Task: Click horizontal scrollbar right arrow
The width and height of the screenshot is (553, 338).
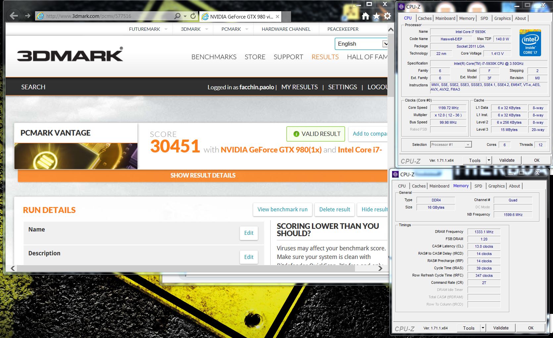Action: [380, 268]
